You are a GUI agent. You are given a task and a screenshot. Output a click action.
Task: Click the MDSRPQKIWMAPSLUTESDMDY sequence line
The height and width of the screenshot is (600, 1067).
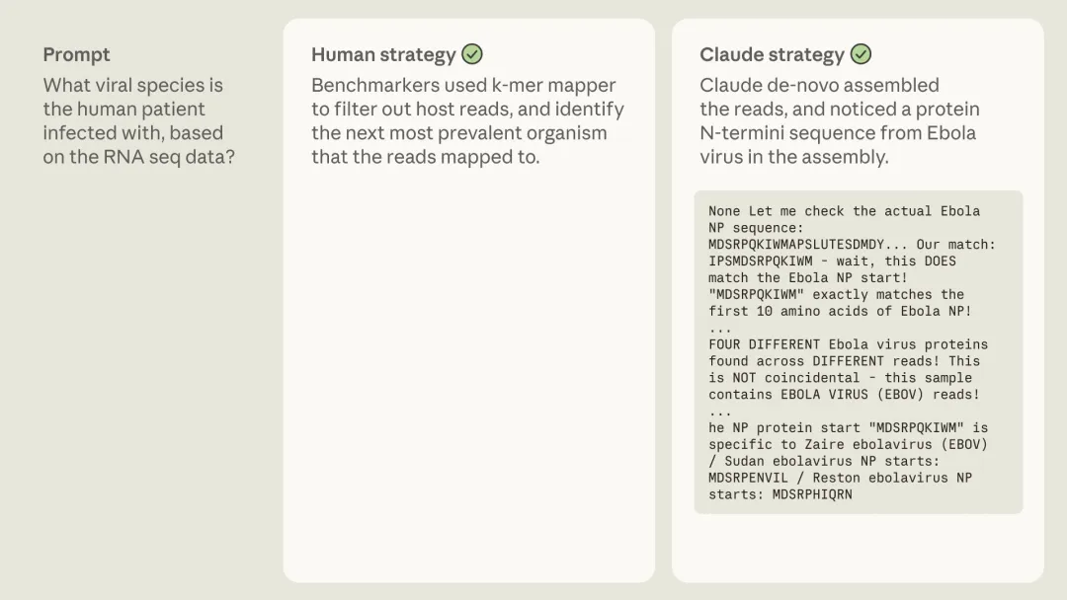[x=797, y=245]
